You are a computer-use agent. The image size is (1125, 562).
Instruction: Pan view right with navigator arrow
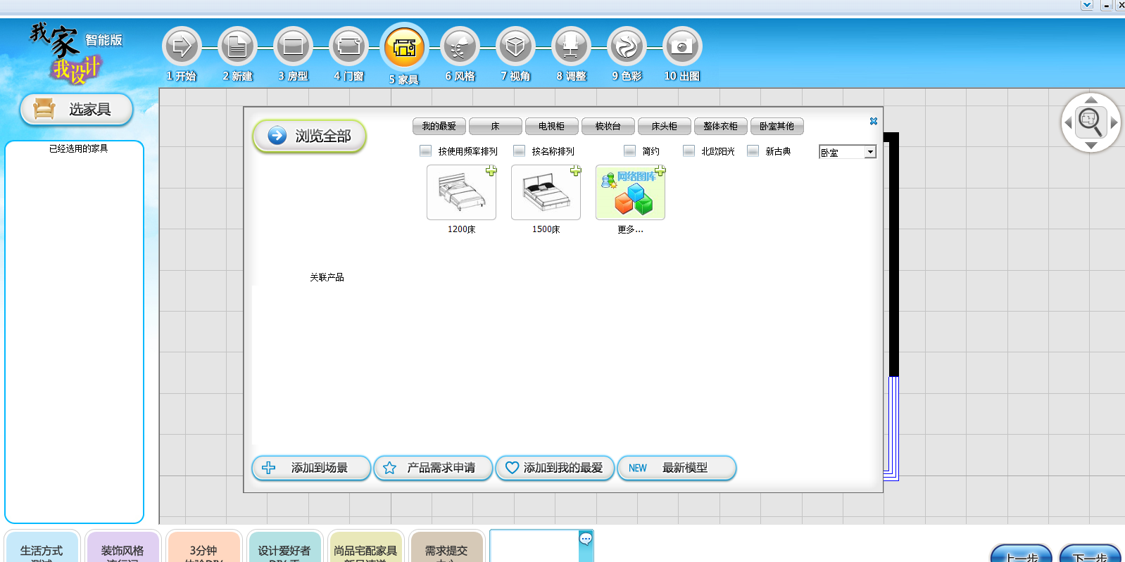1114,122
